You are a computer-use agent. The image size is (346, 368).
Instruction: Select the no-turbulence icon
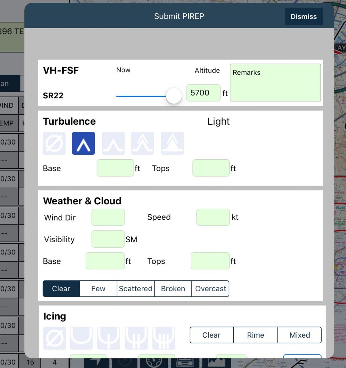coord(54,143)
